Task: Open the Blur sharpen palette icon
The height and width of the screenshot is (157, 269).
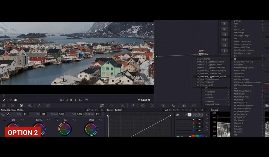Action: click(x=173, y=106)
